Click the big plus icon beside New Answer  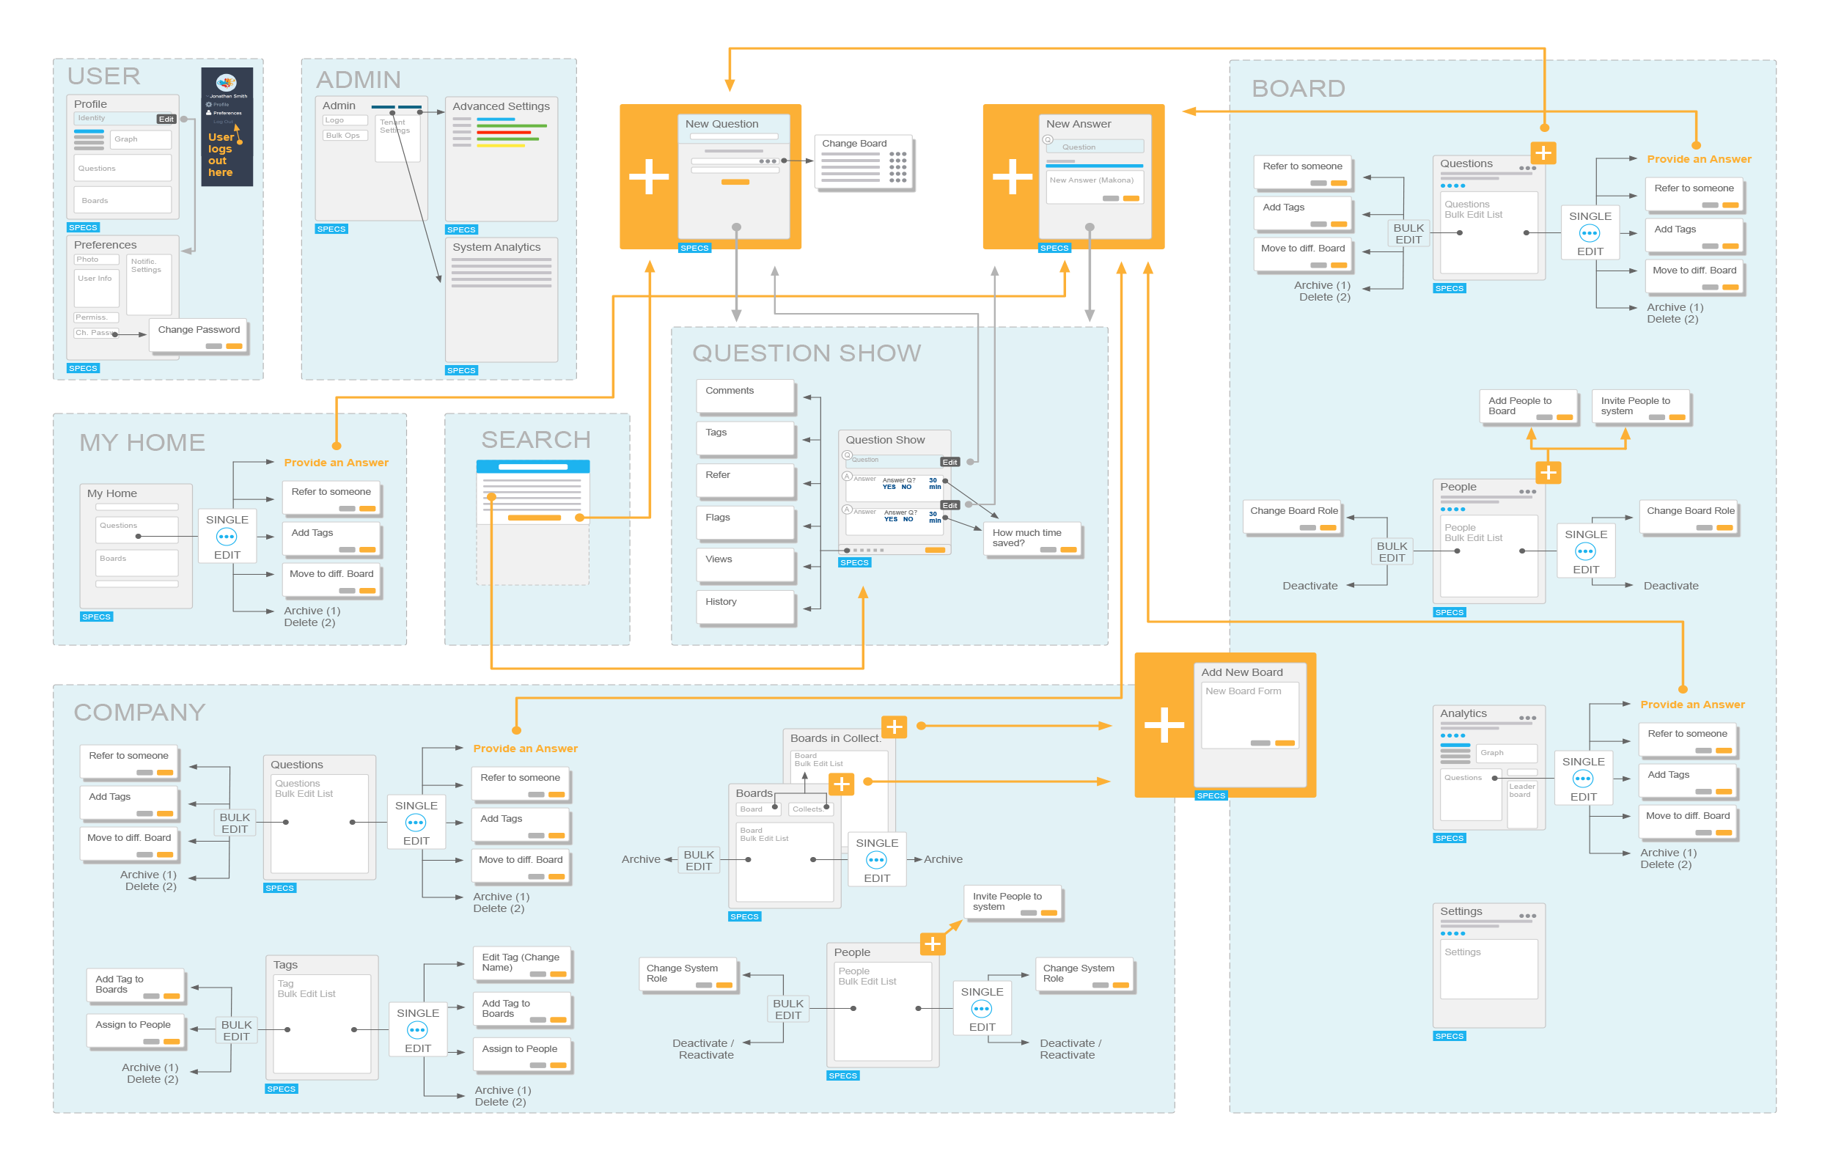click(1012, 177)
